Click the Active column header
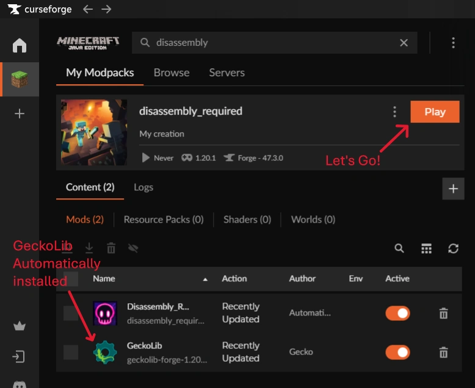 397,279
